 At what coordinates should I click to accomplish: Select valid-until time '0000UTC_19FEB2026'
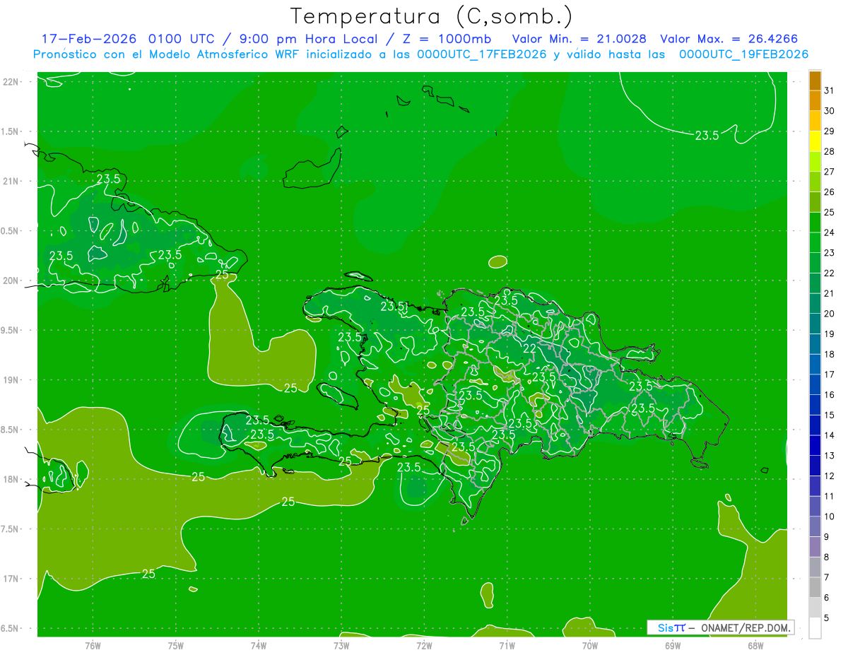click(x=744, y=54)
